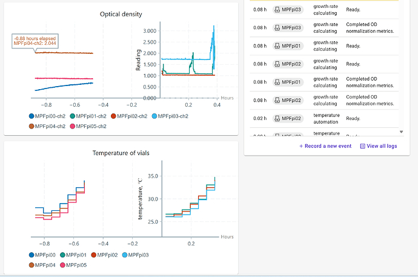Toggle MPFpi01-ch2 series in optical density legend

(88, 116)
